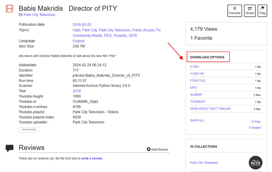Filter by English language link
The width and height of the screenshot is (272, 172).
pos(78,41)
